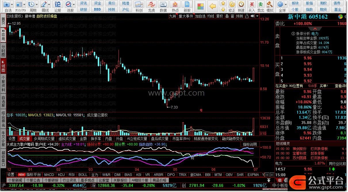Click the 陆港 toolbar button

point(126,3)
